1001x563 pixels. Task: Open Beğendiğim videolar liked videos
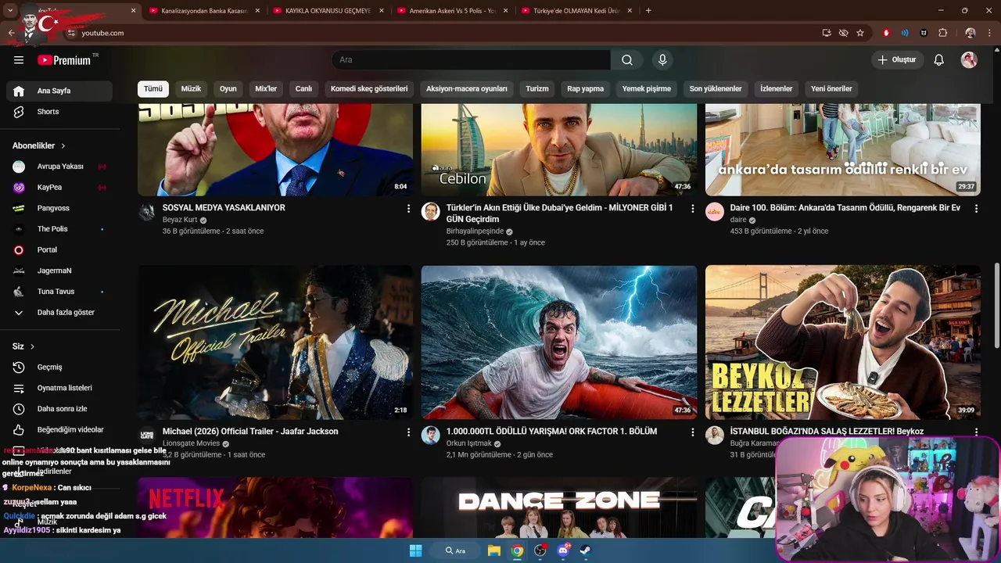tap(59, 430)
